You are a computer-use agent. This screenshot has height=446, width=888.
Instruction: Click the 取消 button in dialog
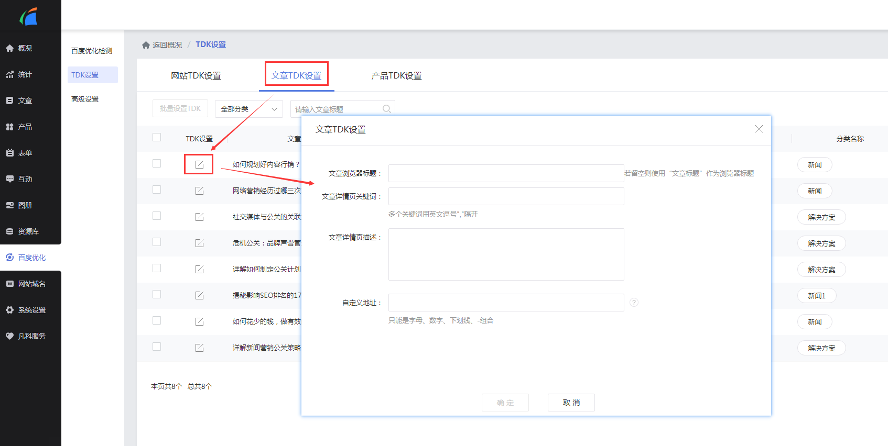coord(571,403)
